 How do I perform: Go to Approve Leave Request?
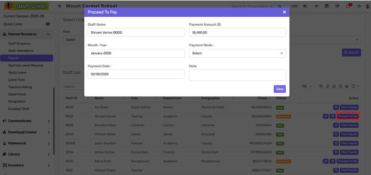click(x=26, y=65)
